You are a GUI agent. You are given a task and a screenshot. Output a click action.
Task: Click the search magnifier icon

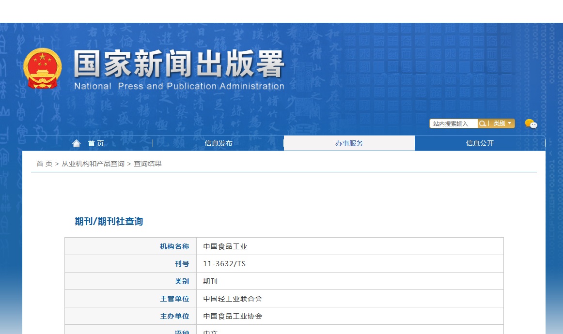(482, 123)
